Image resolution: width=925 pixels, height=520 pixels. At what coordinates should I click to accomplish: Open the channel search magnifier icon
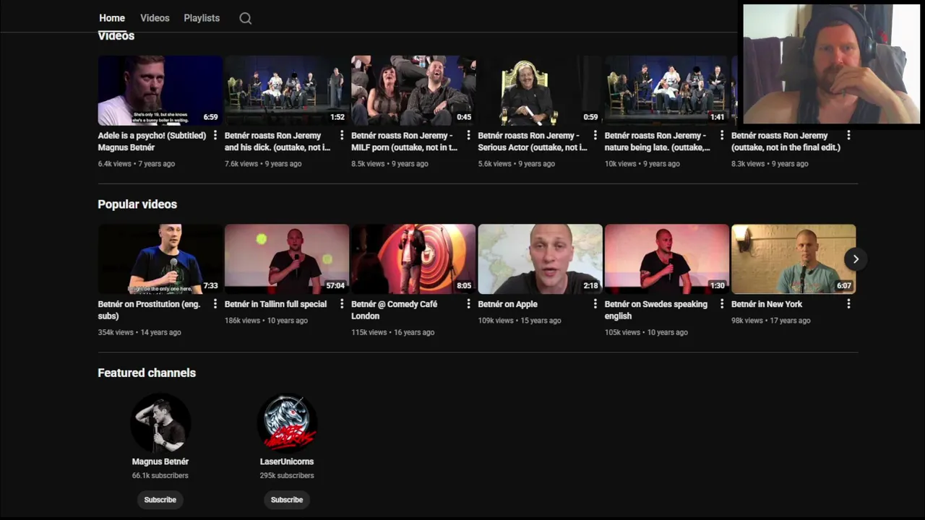[x=246, y=18]
